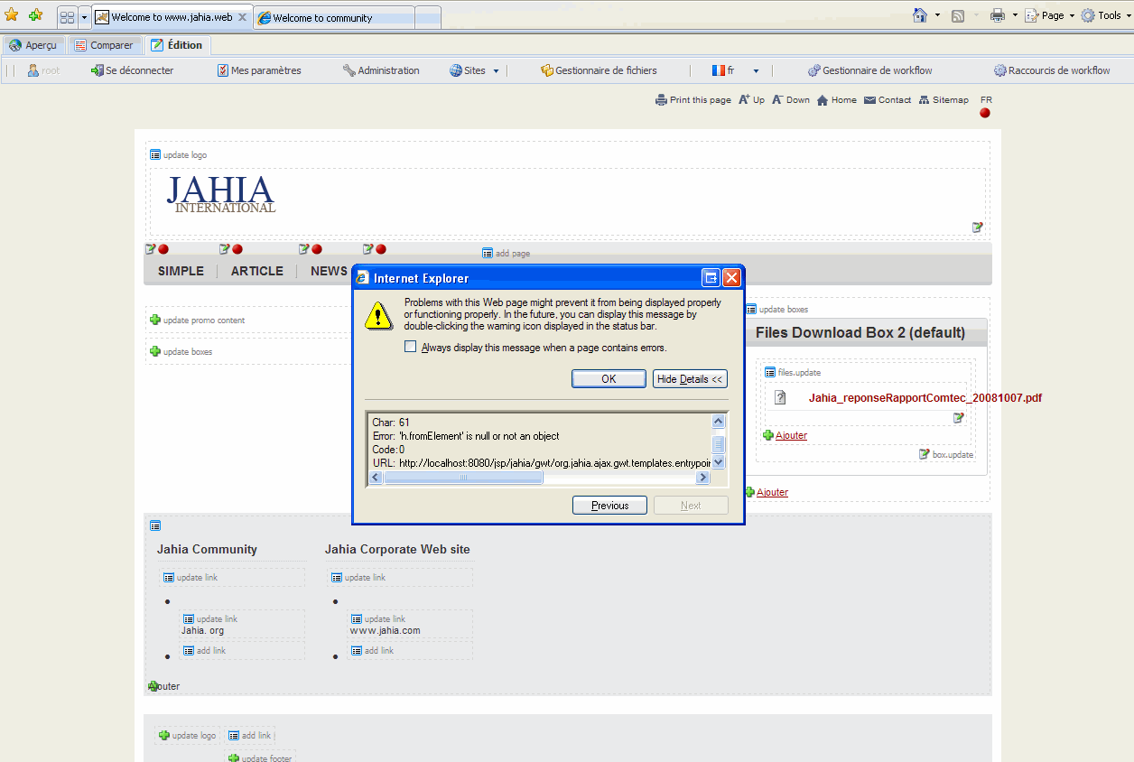This screenshot has height=762, width=1134.
Task: Toggle 'Always display this message' checkbox
Action: tap(411, 347)
